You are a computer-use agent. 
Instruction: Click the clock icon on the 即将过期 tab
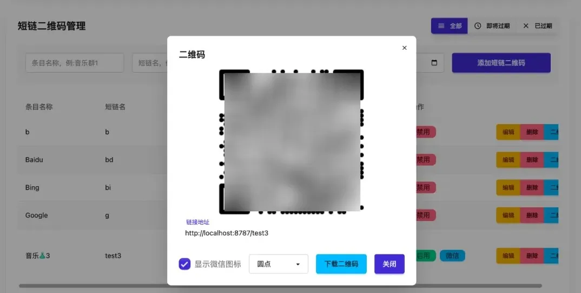[478, 25]
